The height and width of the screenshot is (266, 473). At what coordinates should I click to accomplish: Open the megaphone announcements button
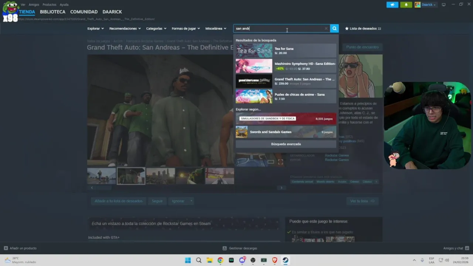(392, 5)
